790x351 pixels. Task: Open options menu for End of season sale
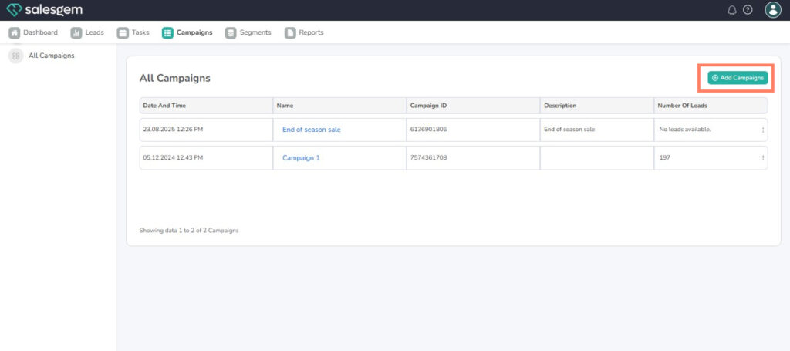point(763,130)
